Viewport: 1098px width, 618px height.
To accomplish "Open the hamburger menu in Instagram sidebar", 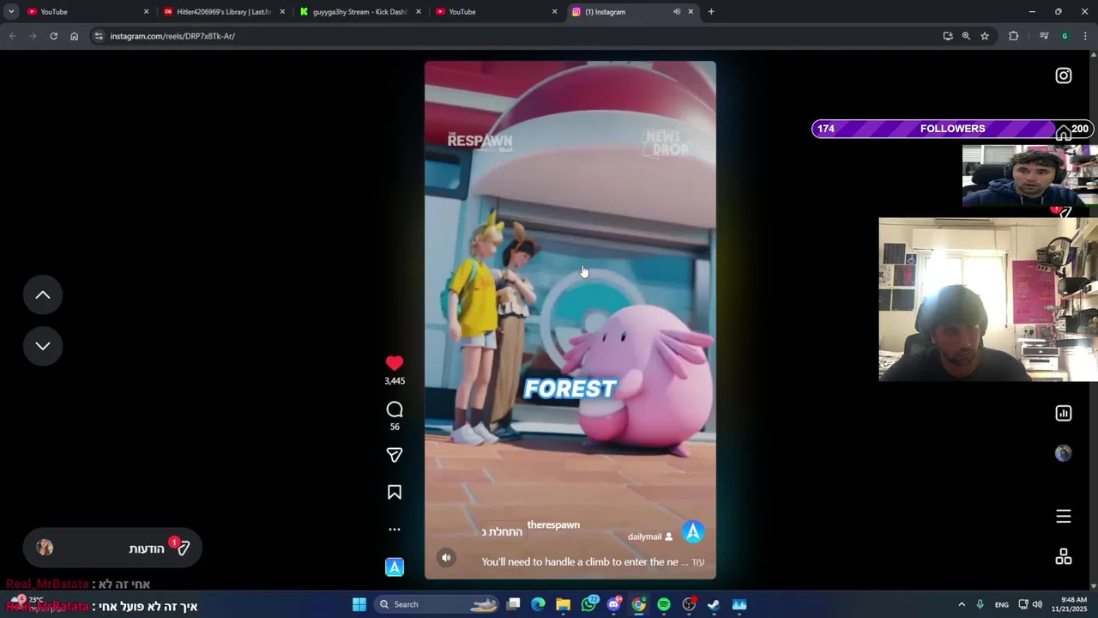I will 1064,516.
